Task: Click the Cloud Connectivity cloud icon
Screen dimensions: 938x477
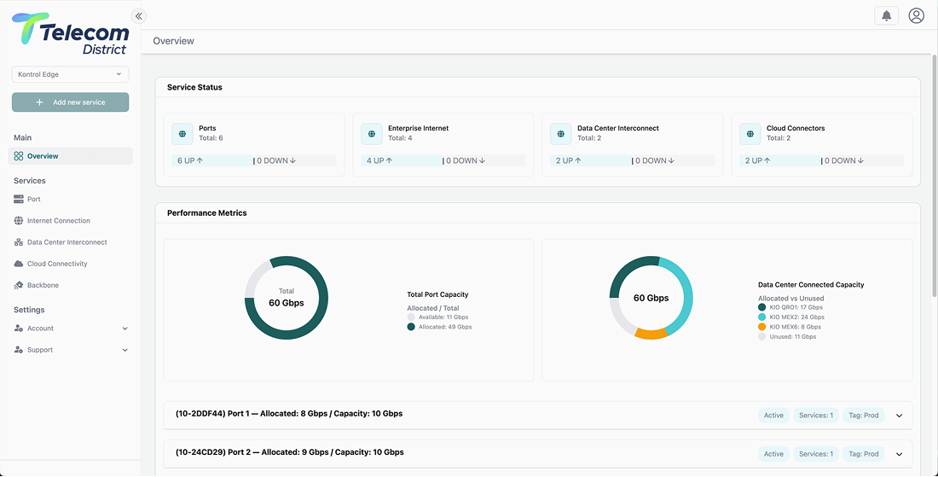Action: pos(19,264)
